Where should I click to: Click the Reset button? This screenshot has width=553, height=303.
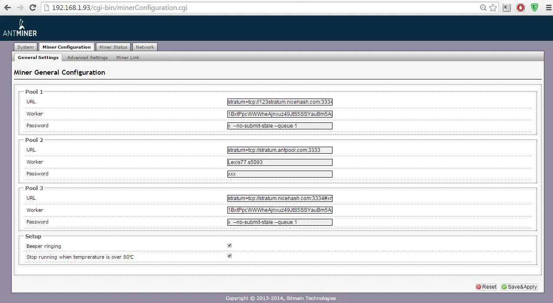pos(486,287)
